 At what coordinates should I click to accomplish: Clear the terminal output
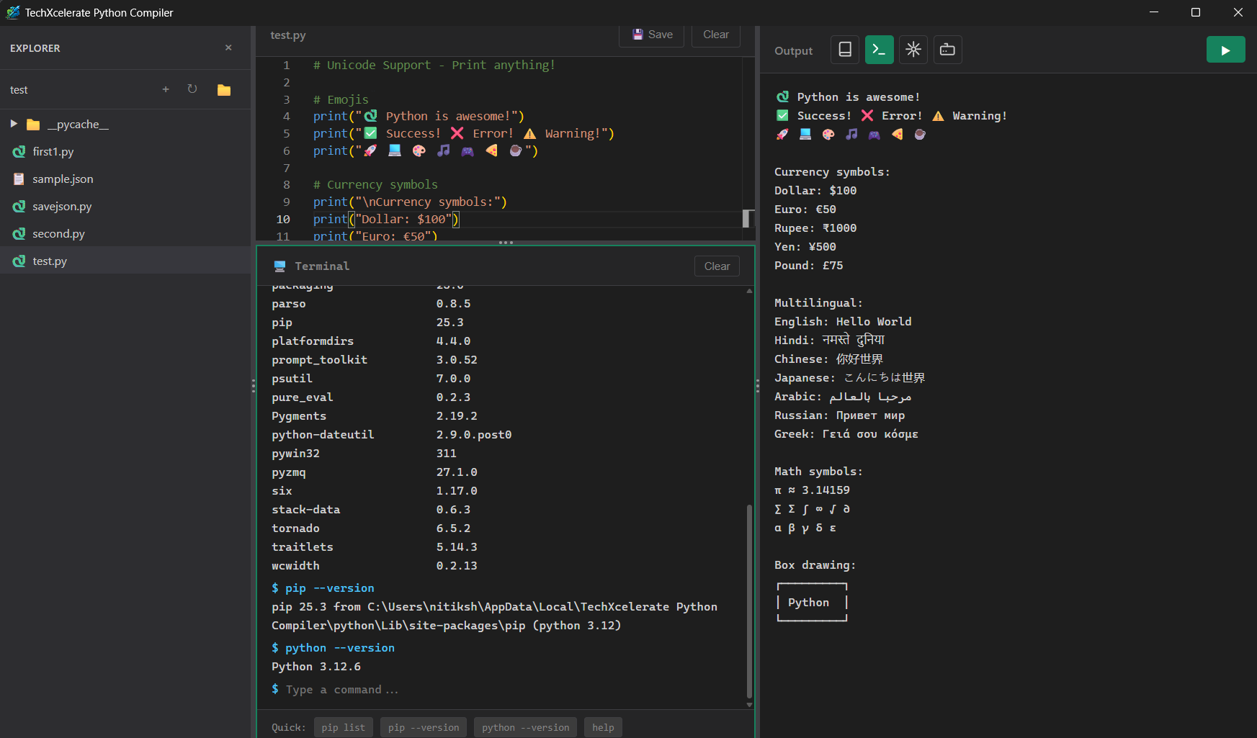(717, 266)
